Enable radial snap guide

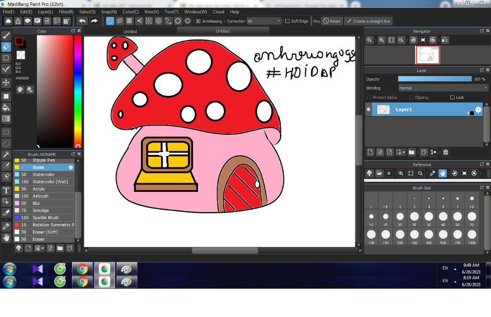tap(149, 21)
